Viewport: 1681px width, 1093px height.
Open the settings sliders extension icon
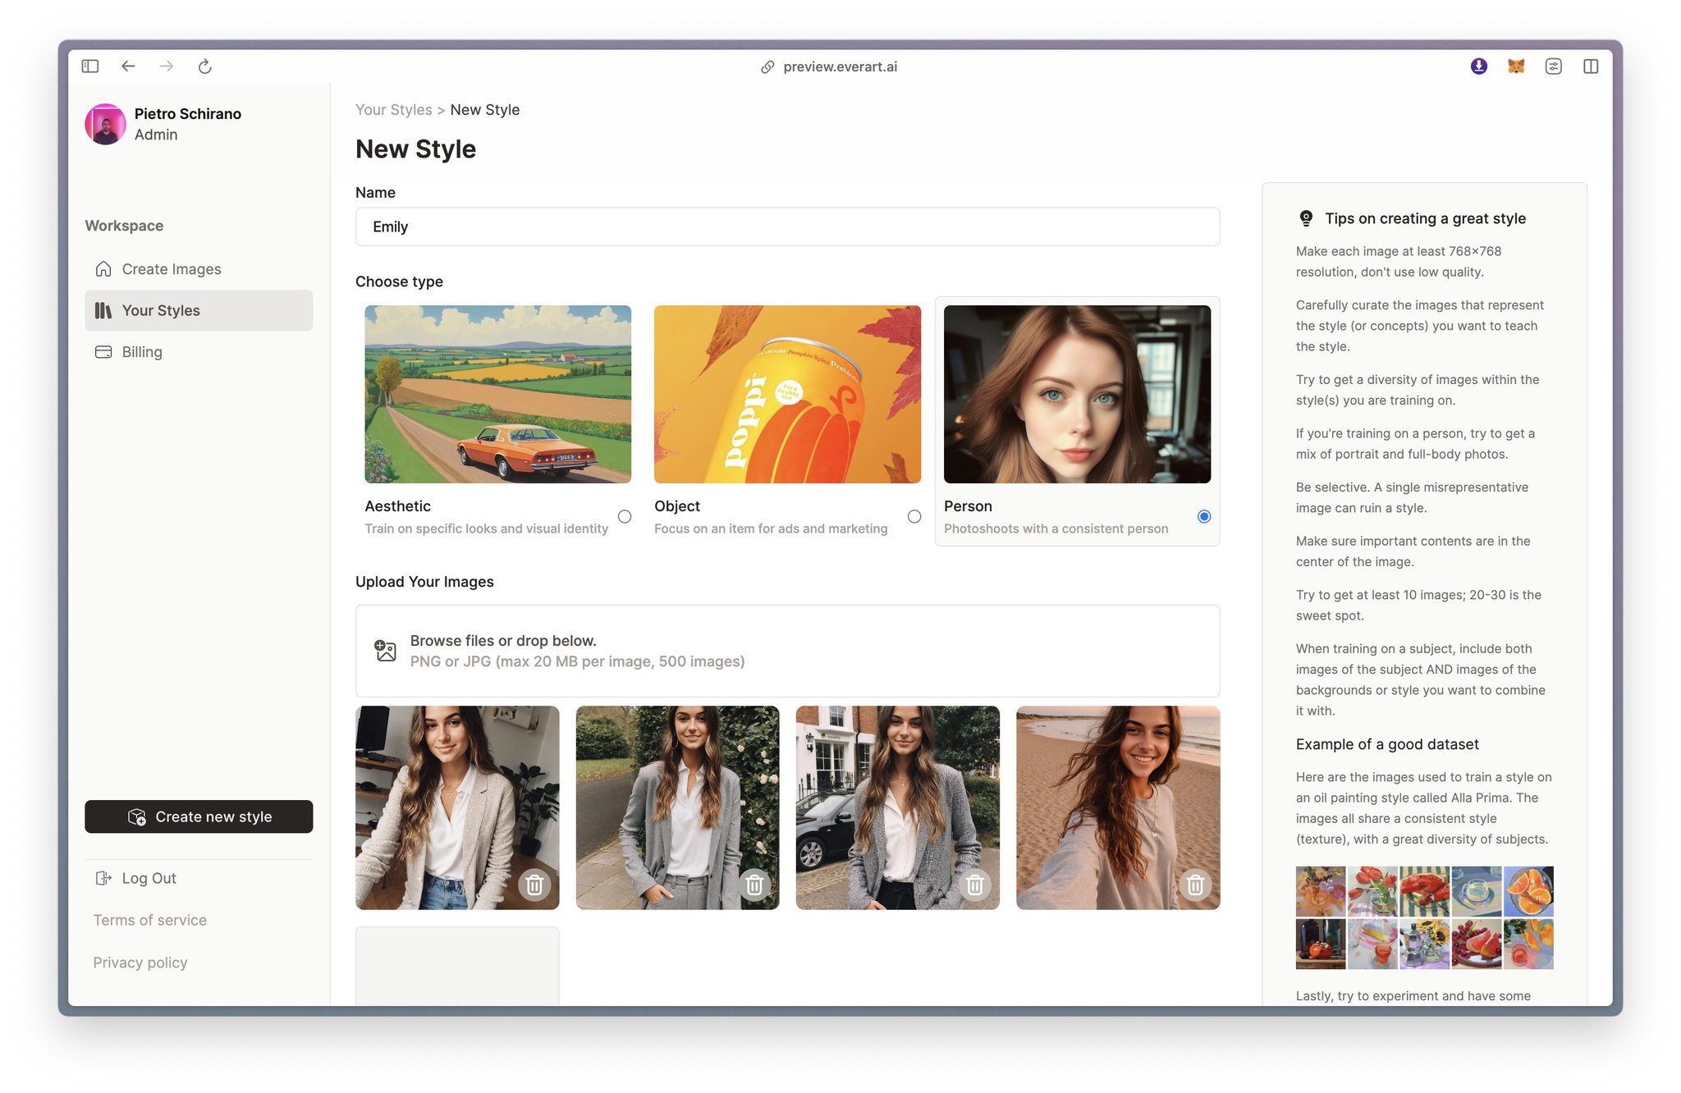[x=1553, y=66]
